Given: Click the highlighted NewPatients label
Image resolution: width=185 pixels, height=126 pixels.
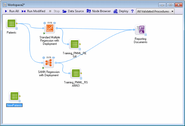Looking at the screenshot, I should (x=14, y=105).
